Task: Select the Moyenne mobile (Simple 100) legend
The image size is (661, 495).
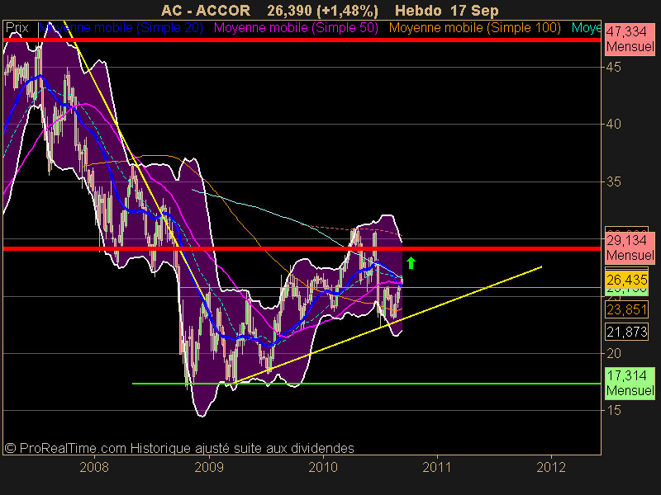Action: 474,28
